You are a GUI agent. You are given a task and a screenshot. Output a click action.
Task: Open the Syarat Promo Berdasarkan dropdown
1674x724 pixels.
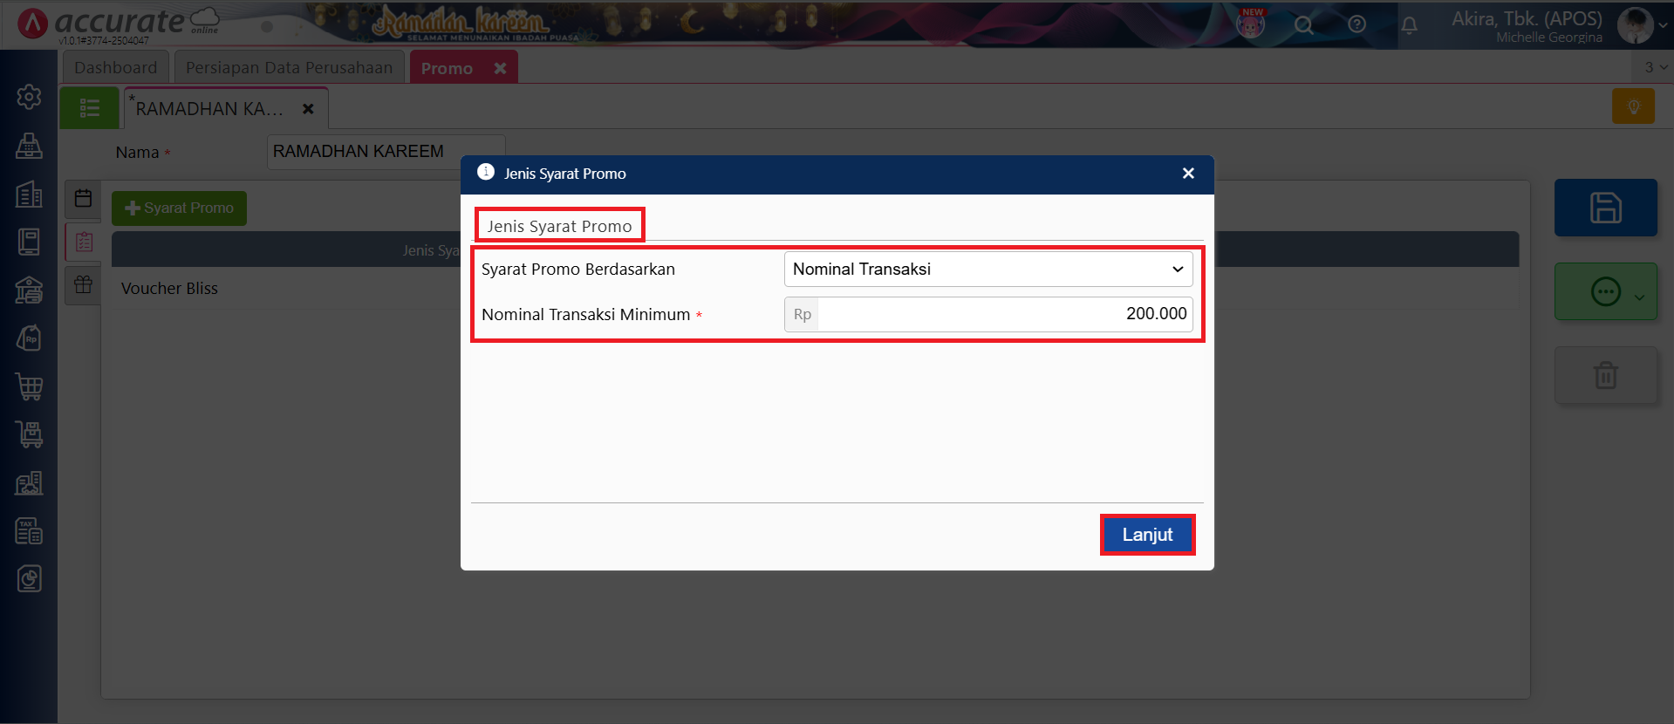987,270
